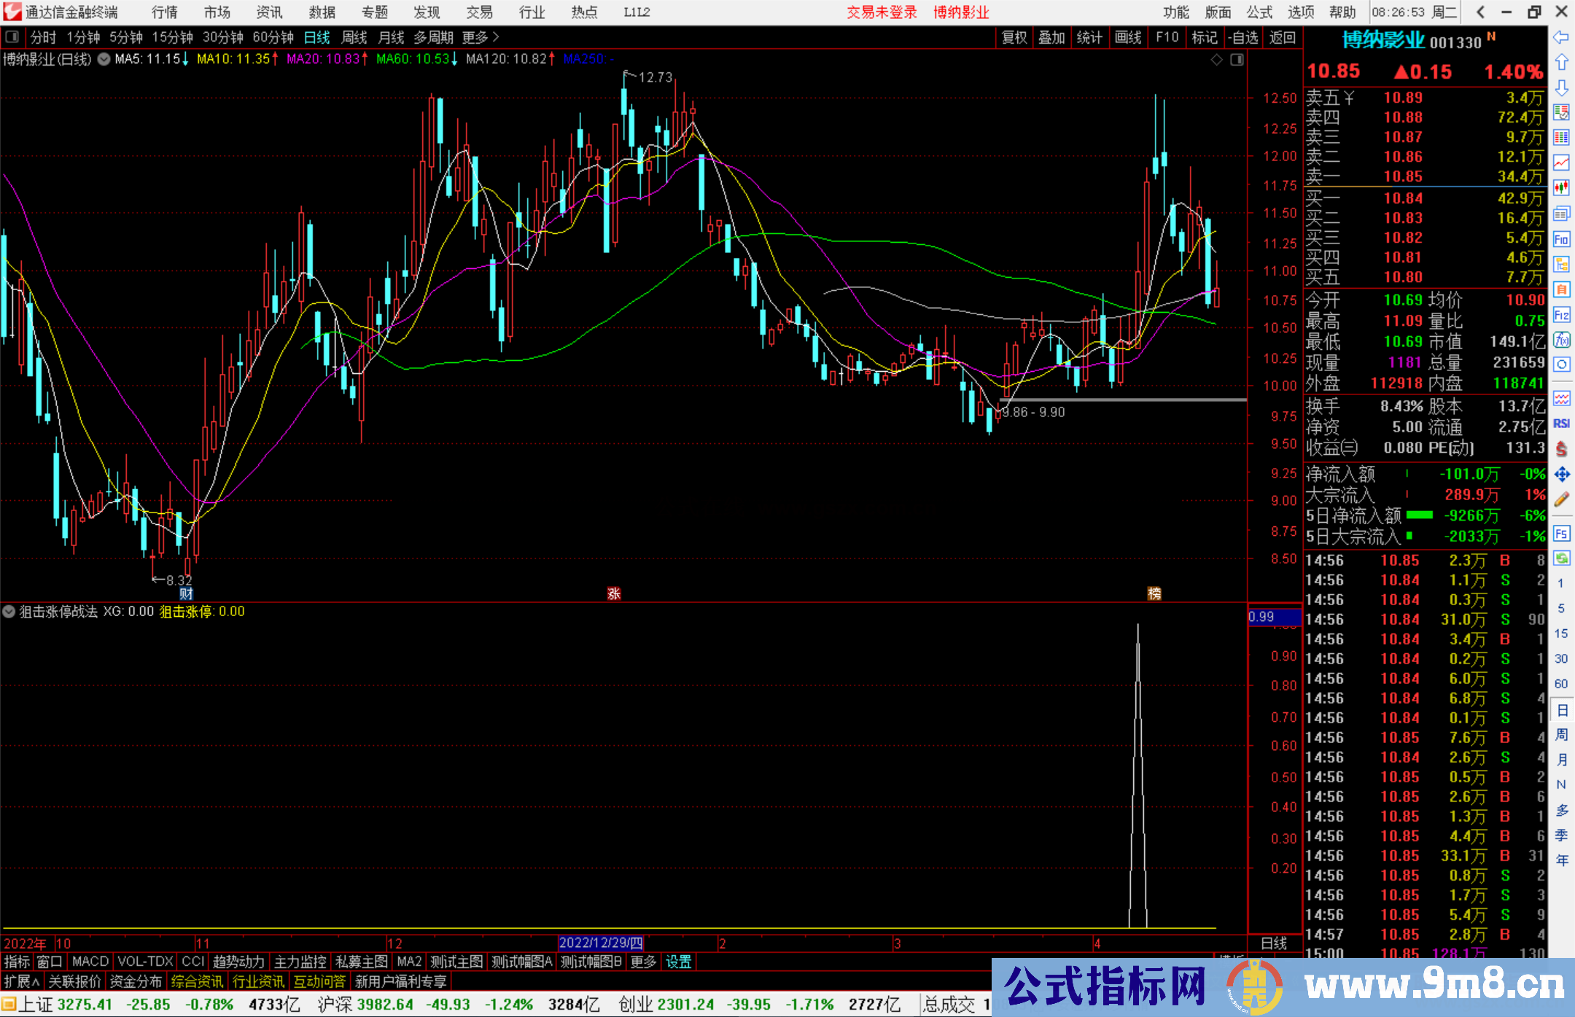The image size is (1575, 1017).
Task: Click the F5 icon in the right sidebar
Action: (x=1562, y=533)
